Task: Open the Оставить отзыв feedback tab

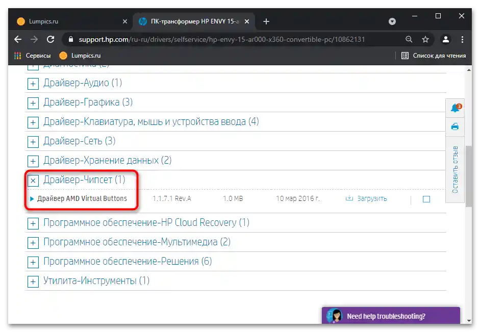Action: 455,169
